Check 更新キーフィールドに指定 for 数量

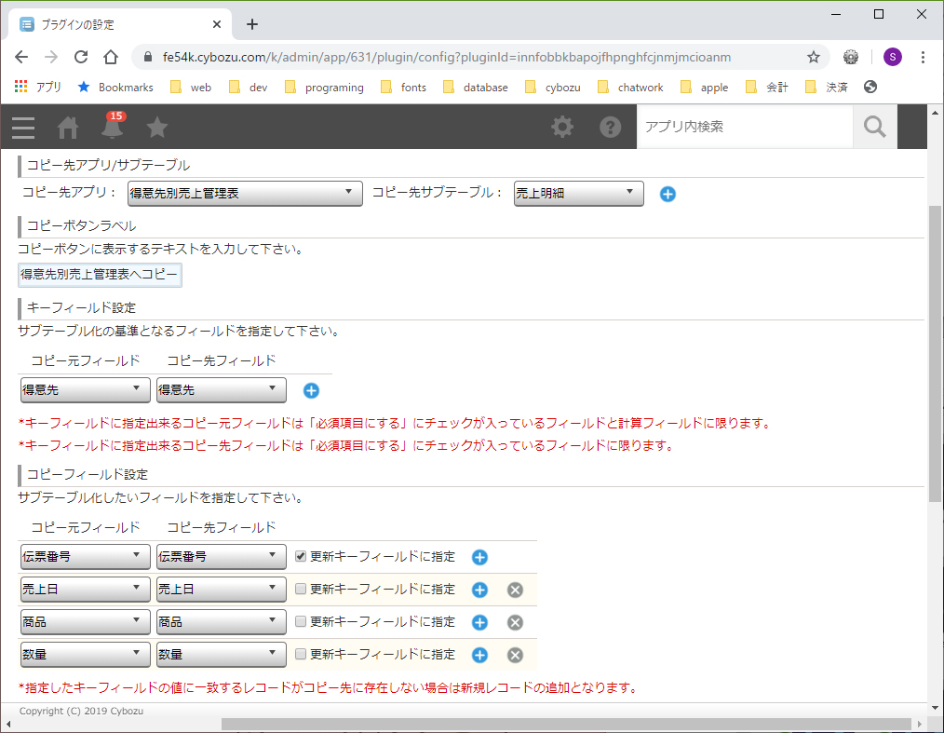pos(301,654)
